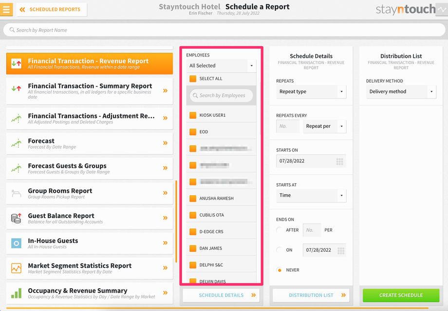Screen dimensions: 448x311
Task: Open In-House Guests double chevron
Action: [165, 243]
